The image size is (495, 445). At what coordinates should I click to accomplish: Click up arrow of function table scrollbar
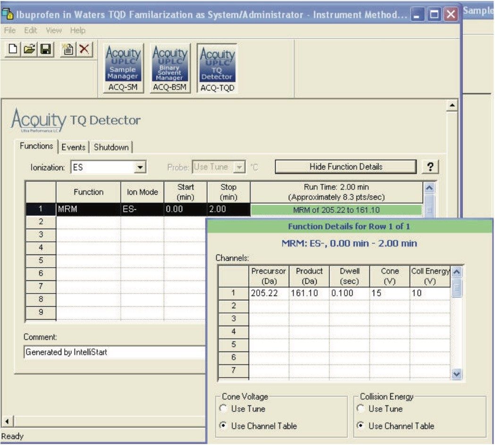click(429, 188)
